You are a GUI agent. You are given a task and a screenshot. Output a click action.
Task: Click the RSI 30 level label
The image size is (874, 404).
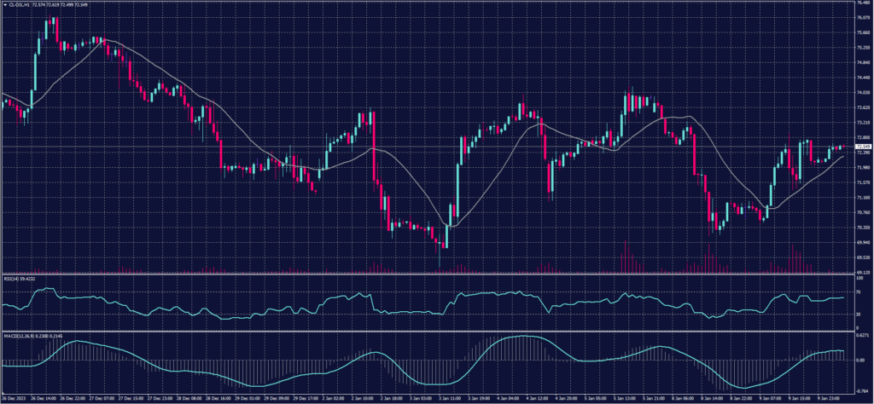858,315
